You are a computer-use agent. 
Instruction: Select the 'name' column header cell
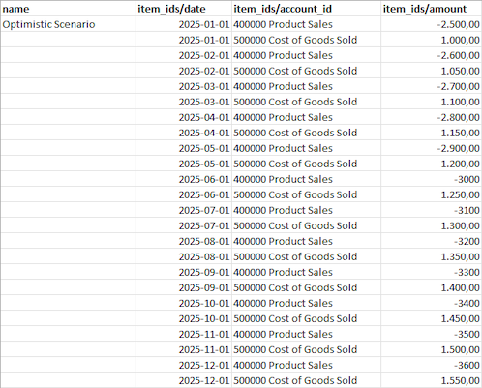pos(68,9)
